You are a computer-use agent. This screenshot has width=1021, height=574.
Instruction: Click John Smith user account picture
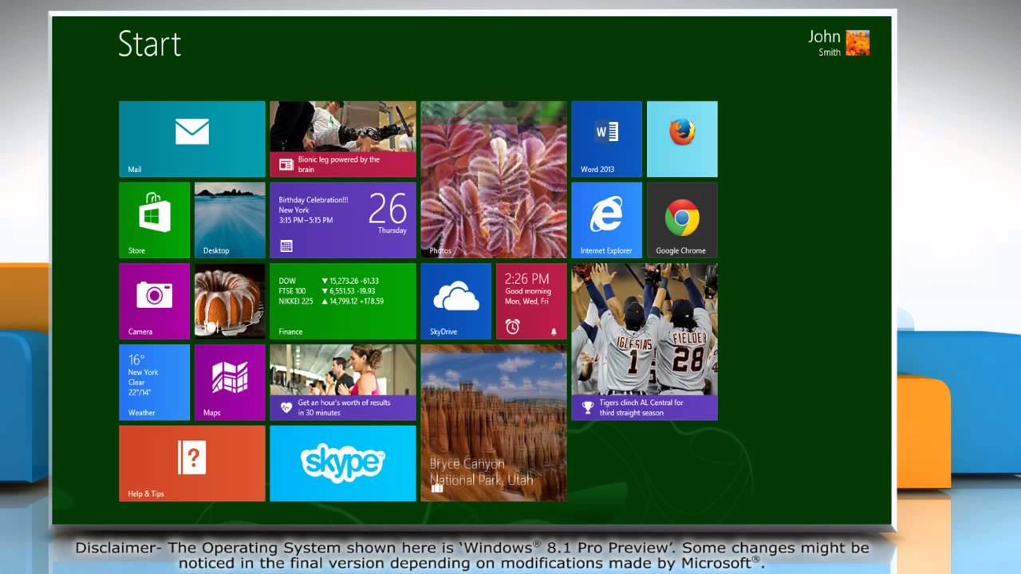857,43
